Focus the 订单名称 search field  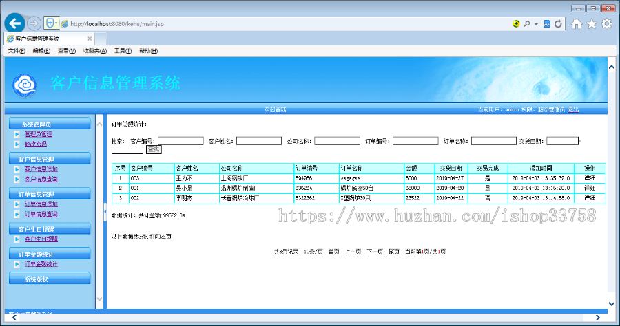[x=494, y=141]
